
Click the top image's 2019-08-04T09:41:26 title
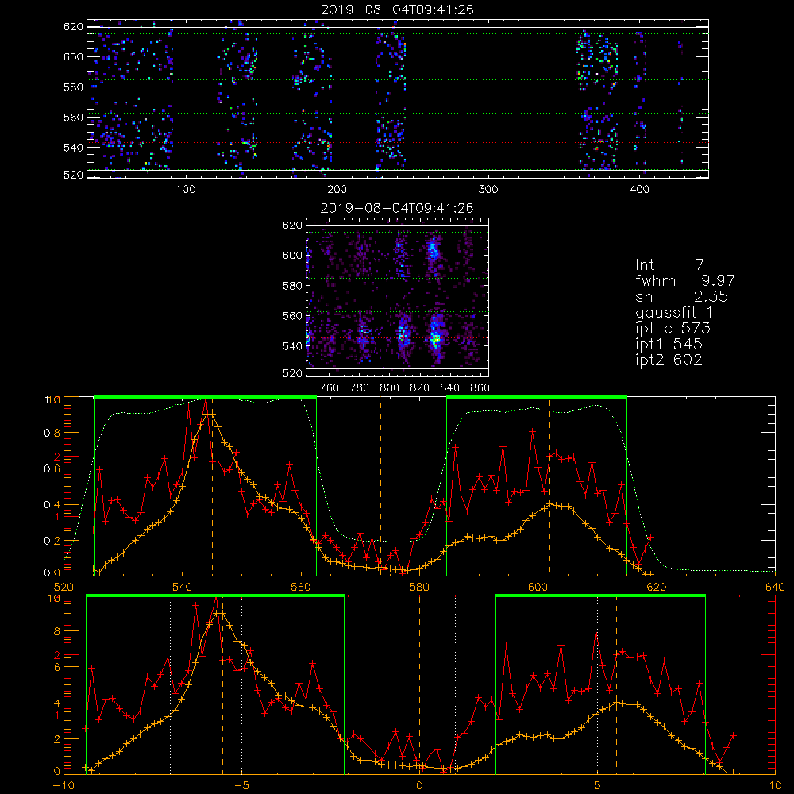397,10
